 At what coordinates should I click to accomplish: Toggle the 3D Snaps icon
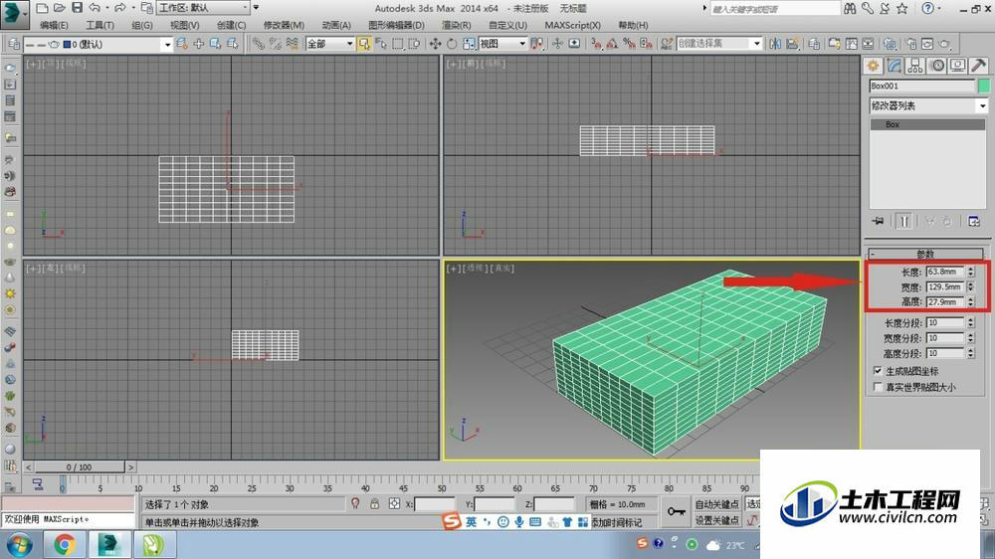click(x=596, y=44)
